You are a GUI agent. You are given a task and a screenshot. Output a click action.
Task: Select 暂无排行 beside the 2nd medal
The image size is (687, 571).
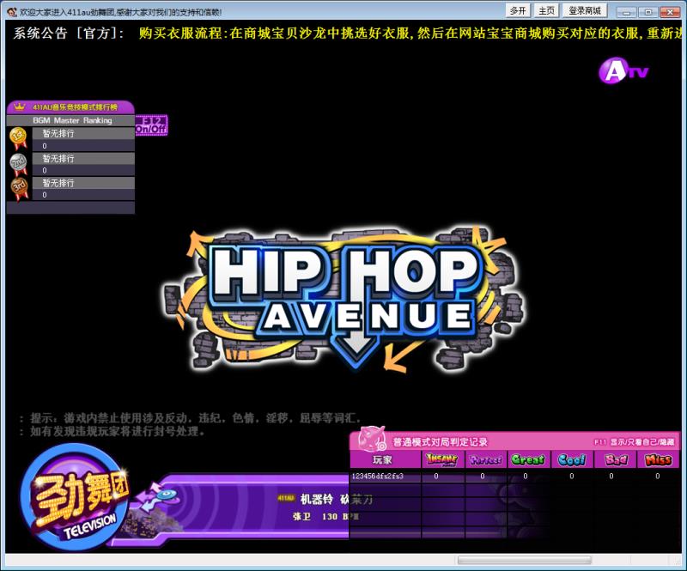58,158
